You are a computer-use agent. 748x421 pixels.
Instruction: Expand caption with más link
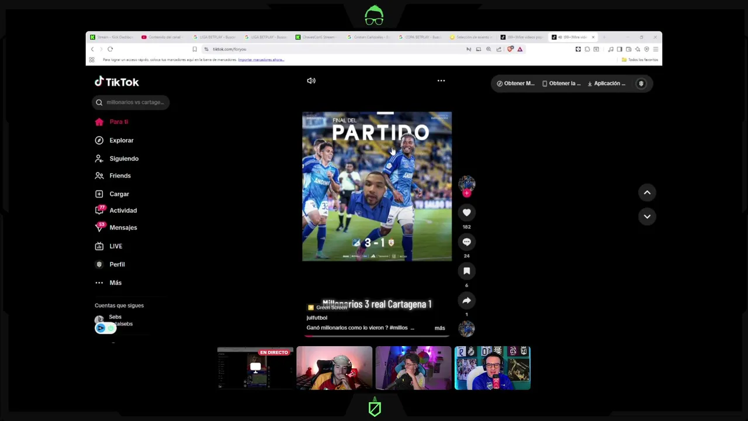click(x=439, y=328)
